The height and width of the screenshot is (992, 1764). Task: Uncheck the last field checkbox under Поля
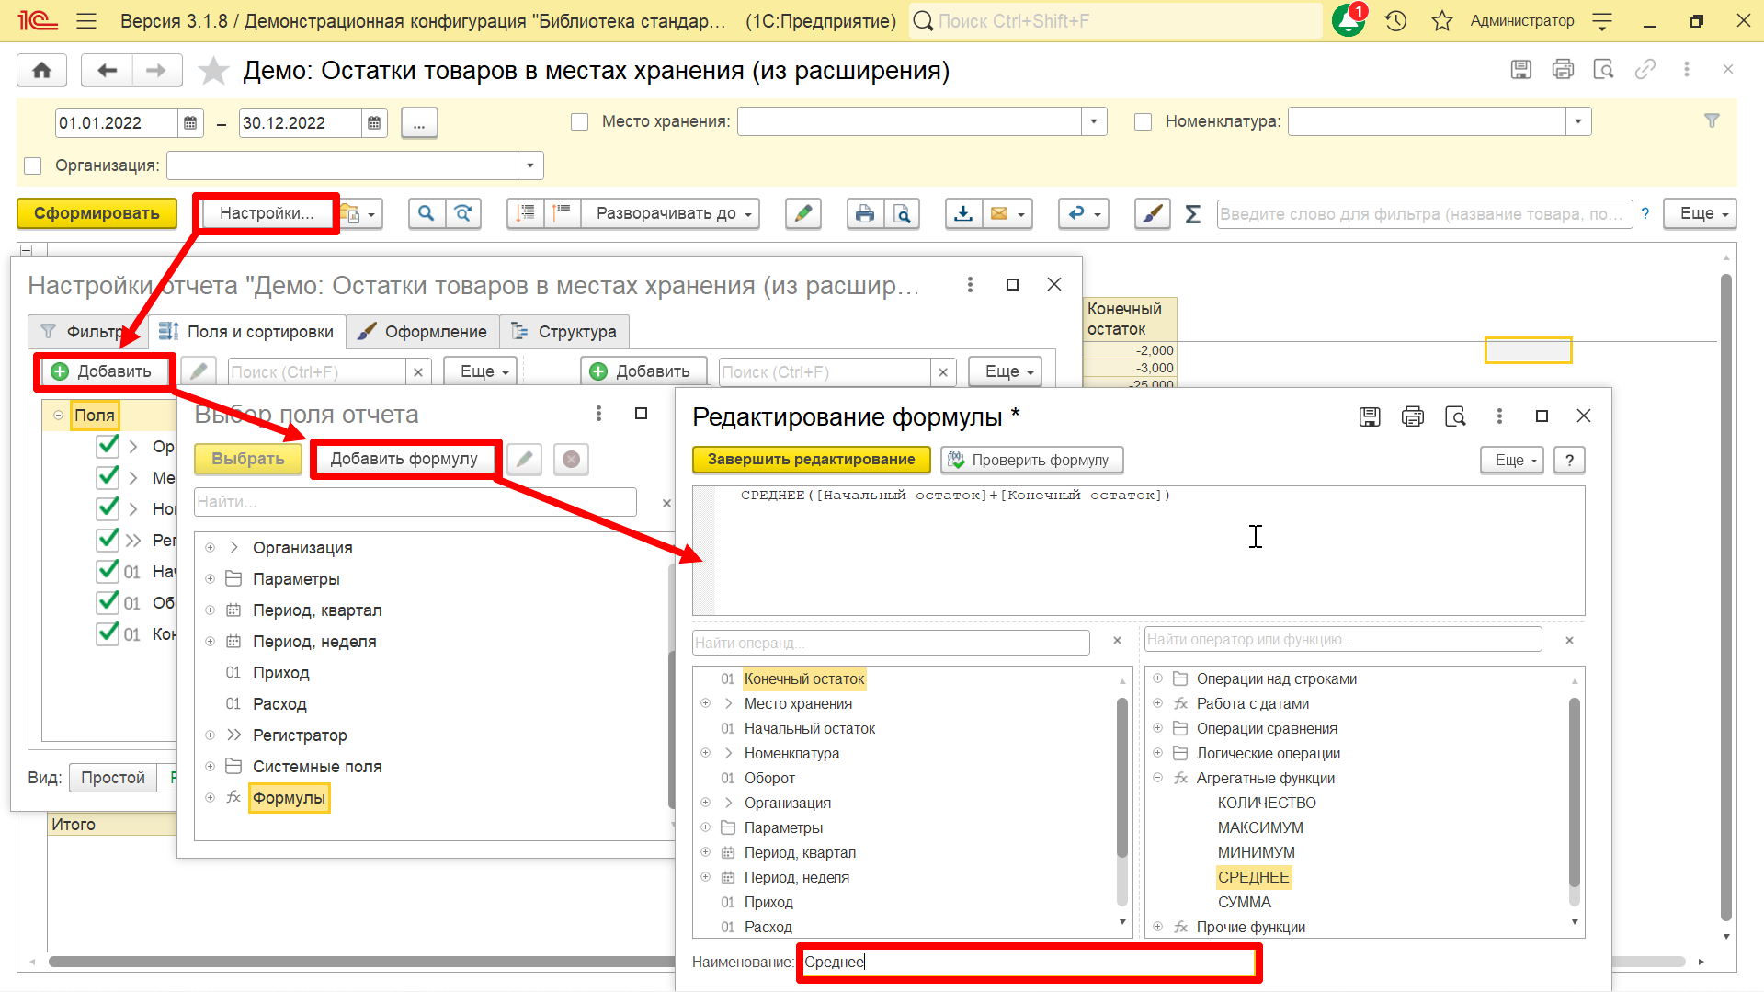point(108,633)
